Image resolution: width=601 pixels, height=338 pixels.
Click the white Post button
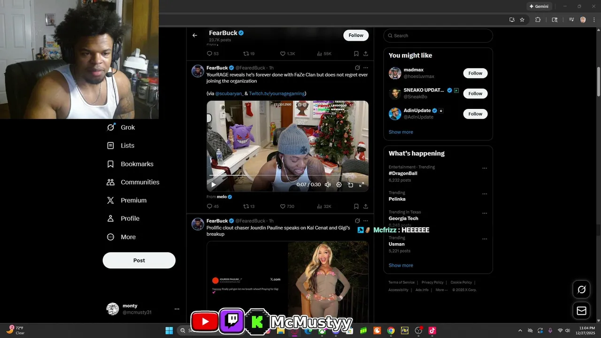139,261
